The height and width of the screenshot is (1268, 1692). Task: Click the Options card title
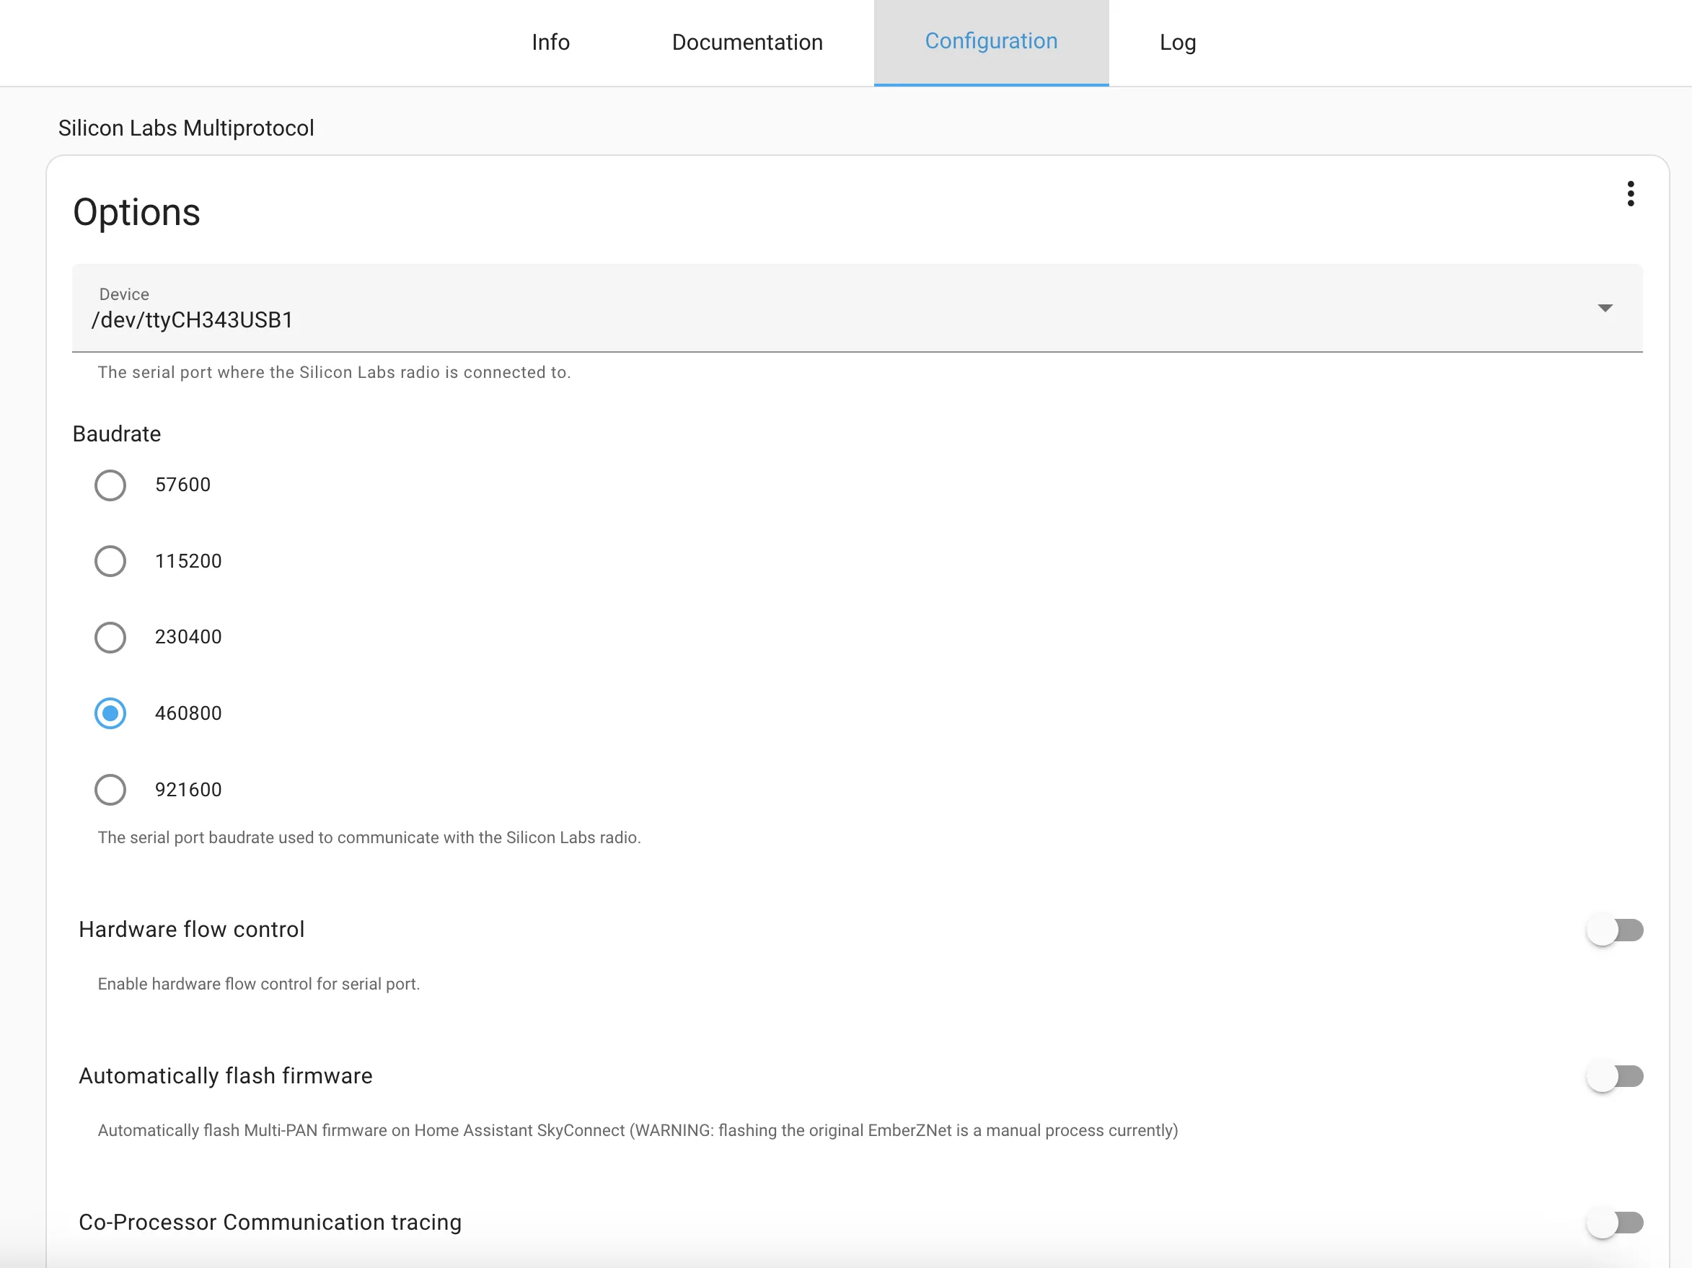[136, 212]
